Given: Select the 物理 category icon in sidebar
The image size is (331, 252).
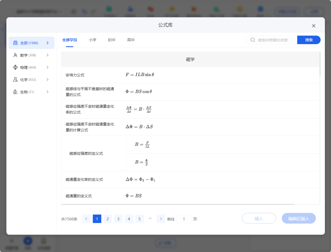Looking at the screenshot, I should point(16,67).
